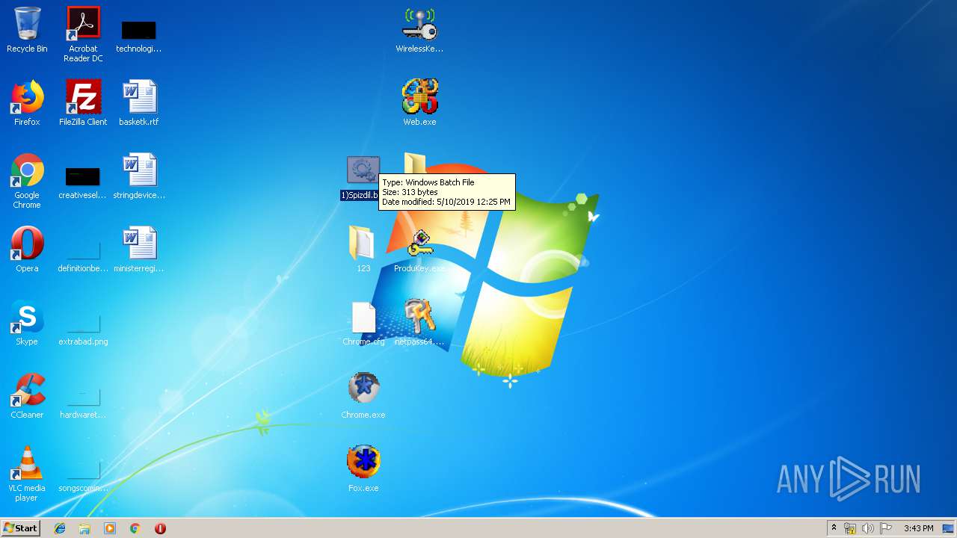Launch VLC media player shortcut
Viewport: 957px width, 538px height.
tap(27, 474)
